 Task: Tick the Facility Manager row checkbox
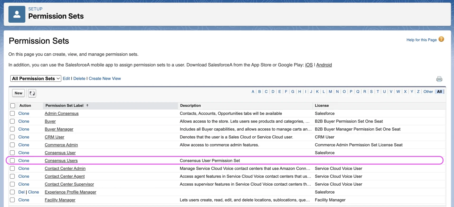click(x=12, y=200)
